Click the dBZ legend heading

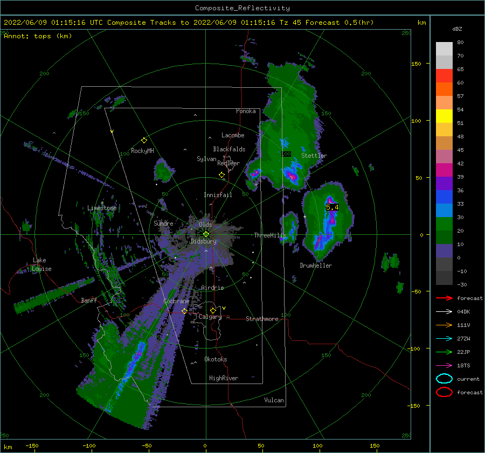click(457, 29)
